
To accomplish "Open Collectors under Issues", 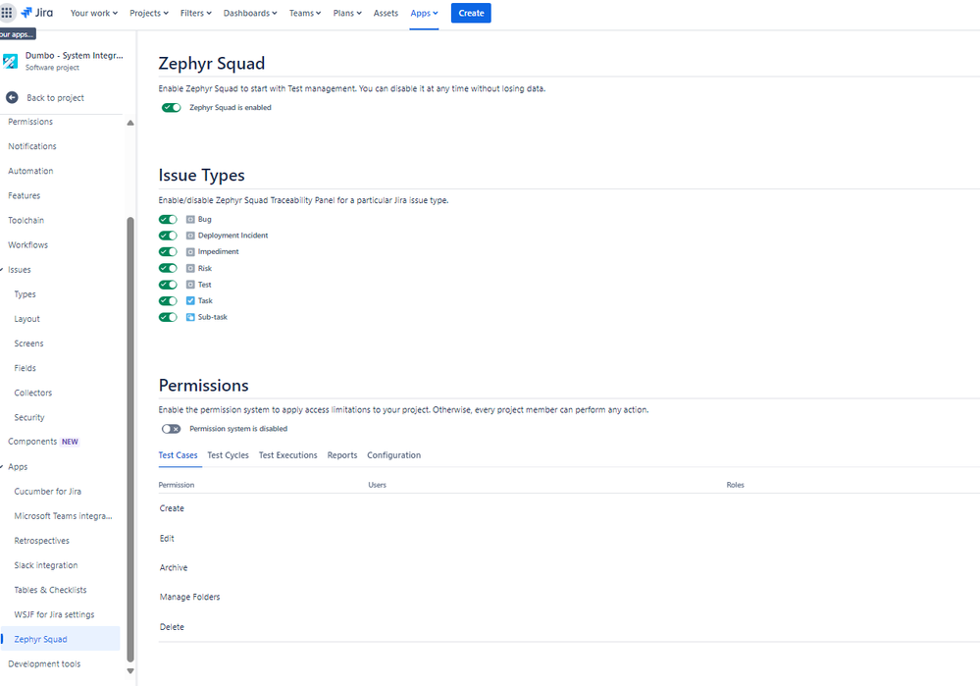I will point(33,393).
